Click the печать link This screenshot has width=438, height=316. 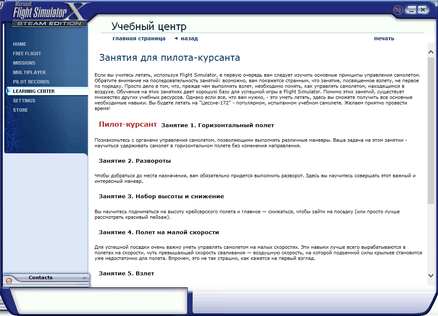[384, 38]
